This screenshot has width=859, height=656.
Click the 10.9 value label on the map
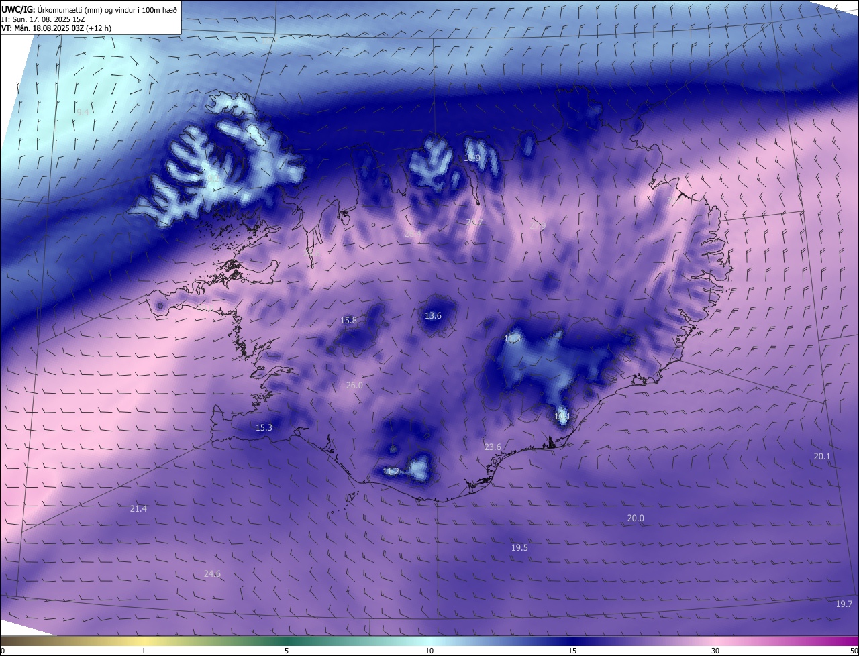(472, 158)
